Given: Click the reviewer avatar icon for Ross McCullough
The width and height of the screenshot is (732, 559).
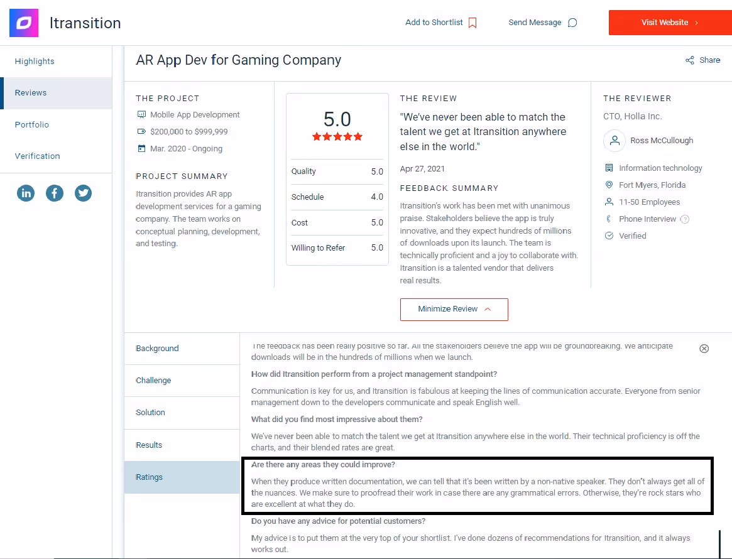Looking at the screenshot, I should 615,141.
